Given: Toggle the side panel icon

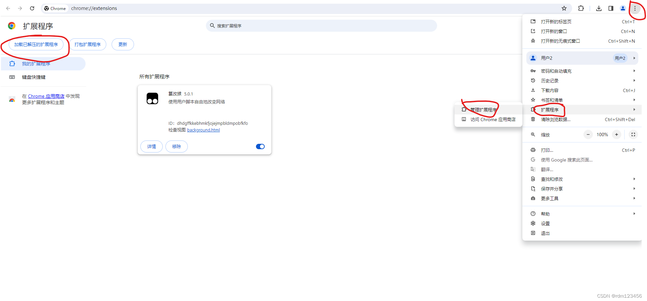Looking at the screenshot, I should pos(611,8).
